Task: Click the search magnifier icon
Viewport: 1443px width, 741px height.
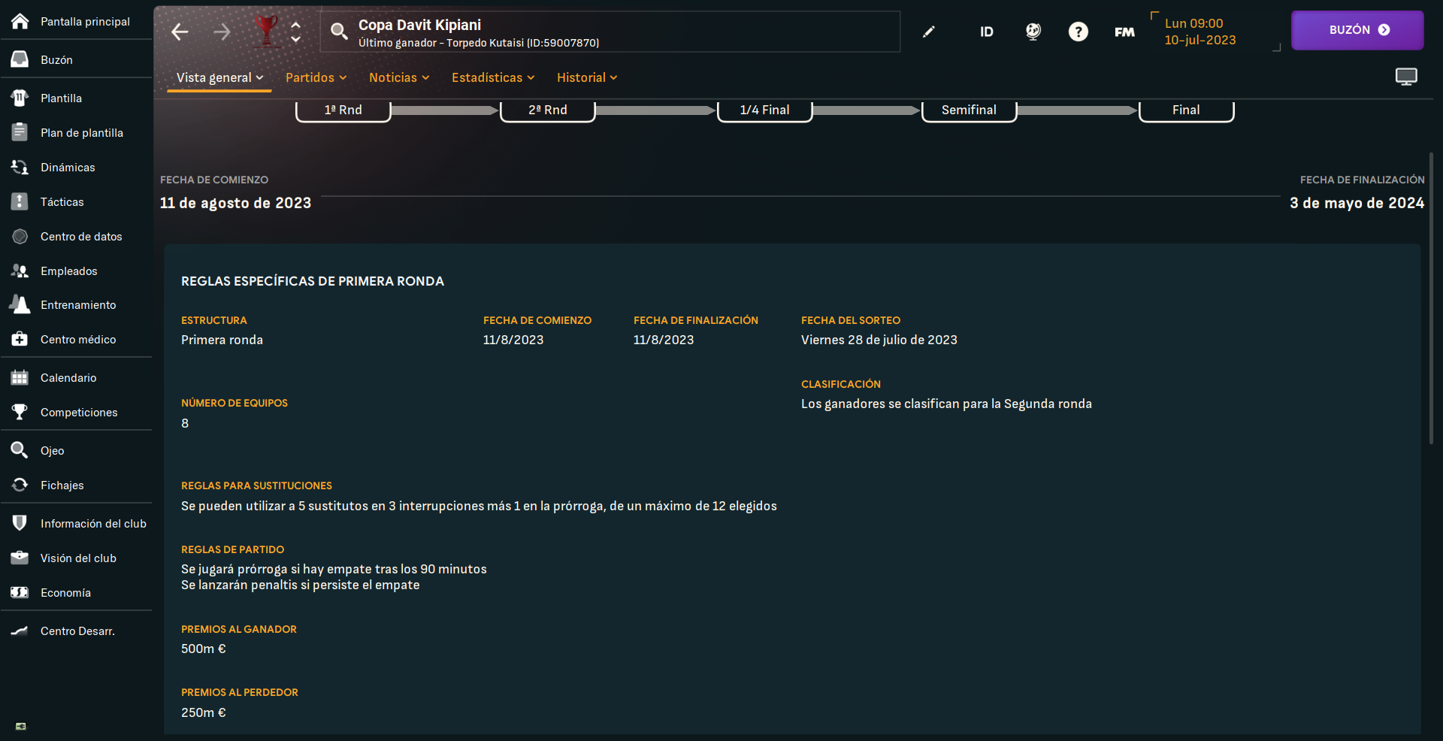Action: coord(339,31)
